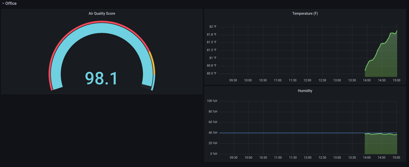The width and height of the screenshot is (409, 167).
Task: Open the Air Quality Score panel title
Action: point(102,13)
